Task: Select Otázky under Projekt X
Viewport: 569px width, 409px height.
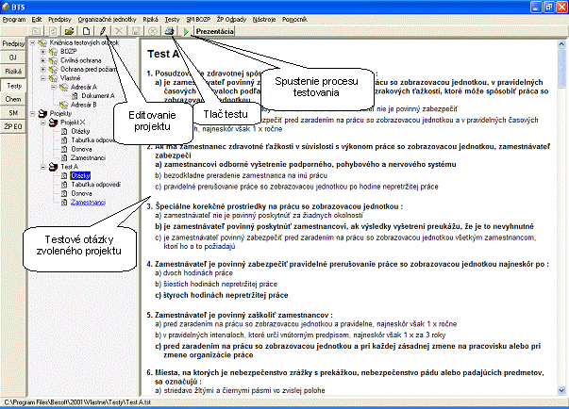Action: [x=80, y=131]
